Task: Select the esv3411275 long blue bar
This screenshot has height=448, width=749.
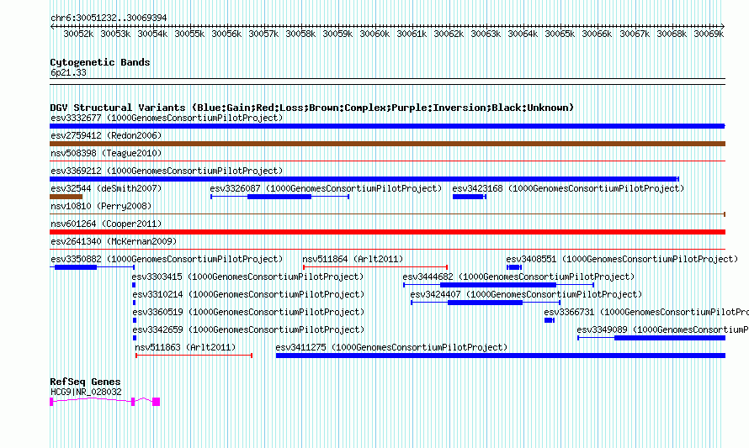Action: 501,356
